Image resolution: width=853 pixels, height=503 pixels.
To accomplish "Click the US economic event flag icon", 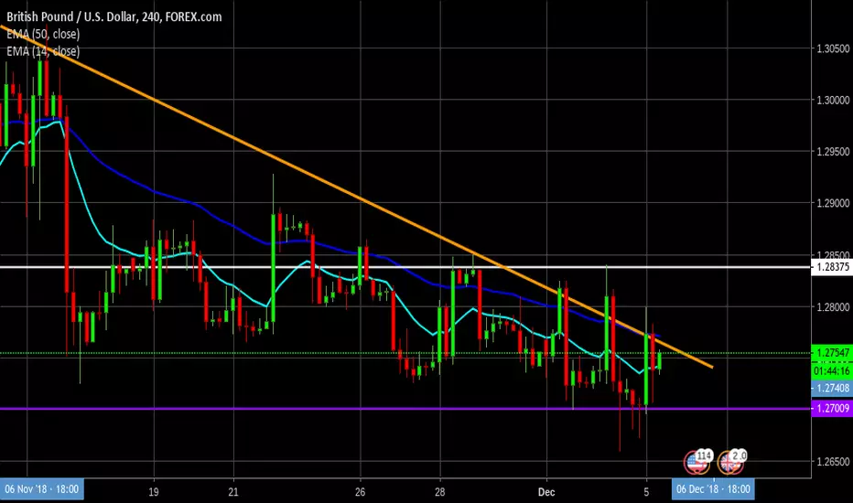I will pos(696,463).
